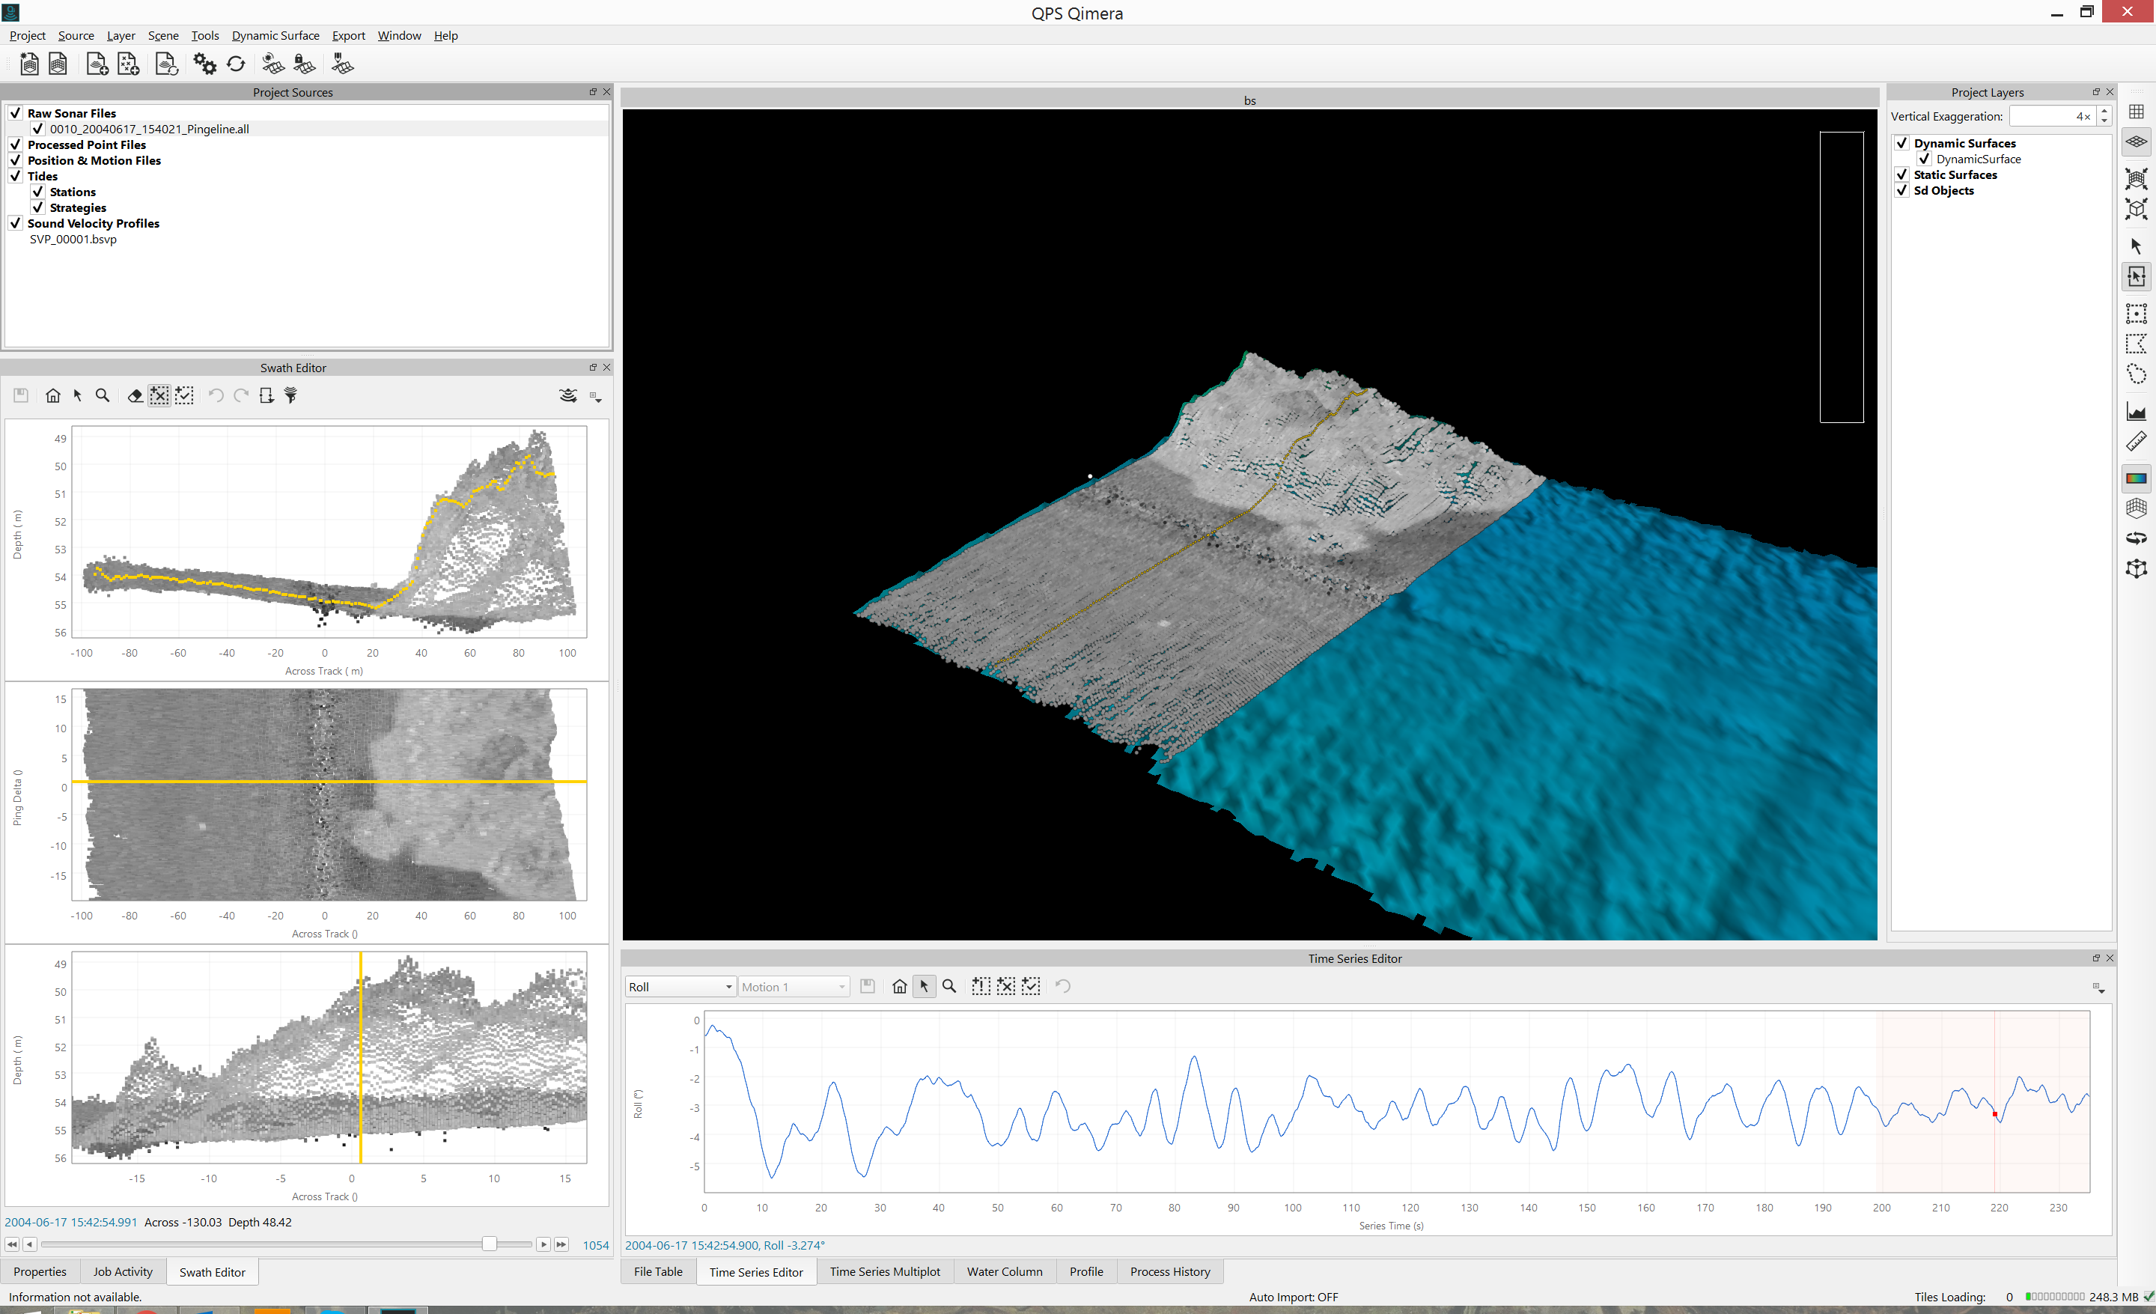Click the Swath Editor home view icon
The image size is (2156, 1314).
(x=52, y=395)
